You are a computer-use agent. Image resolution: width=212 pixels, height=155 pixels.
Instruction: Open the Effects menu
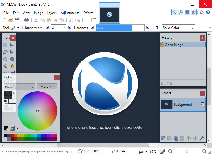pos(88,13)
